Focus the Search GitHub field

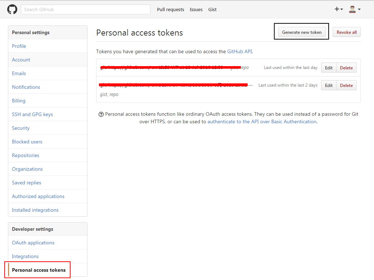click(86, 9)
